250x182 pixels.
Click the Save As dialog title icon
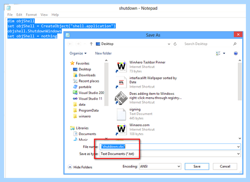[67, 35]
